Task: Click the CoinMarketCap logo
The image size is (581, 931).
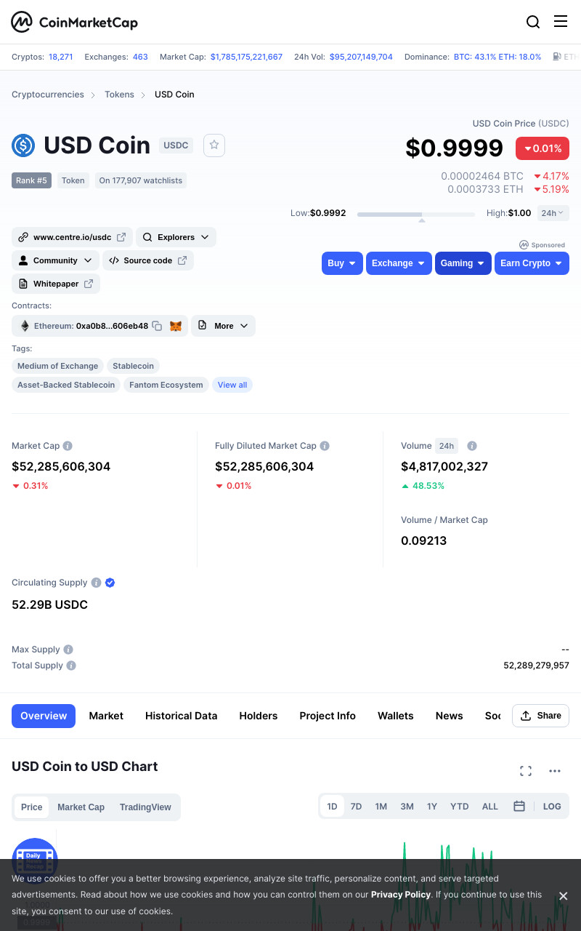Action: (x=74, y=22)
